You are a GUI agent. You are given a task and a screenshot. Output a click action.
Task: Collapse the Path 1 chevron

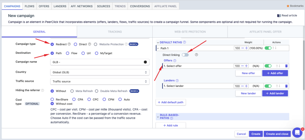158,48
